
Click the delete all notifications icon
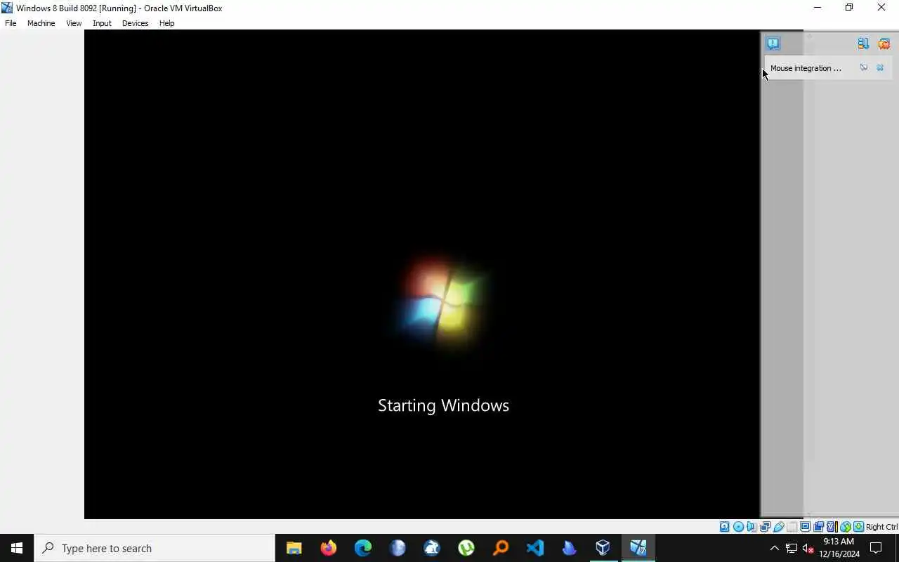pyautogui.click(x=884, y=44)
